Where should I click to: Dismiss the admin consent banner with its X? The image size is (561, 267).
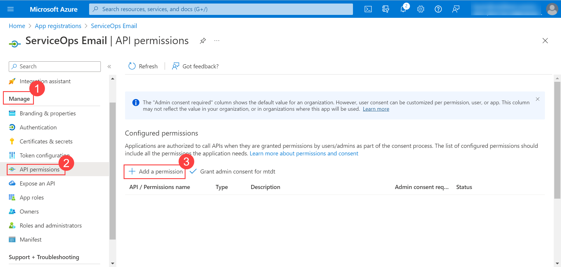pyautogui.click(x=538, y=99)
